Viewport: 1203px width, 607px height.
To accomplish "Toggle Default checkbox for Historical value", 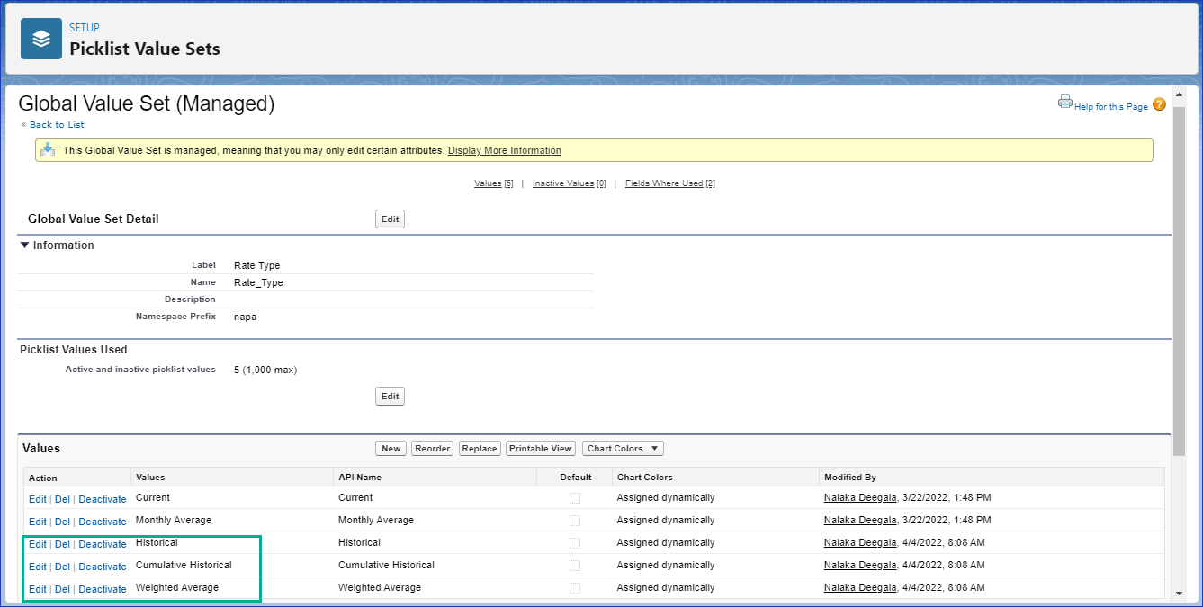I will pyautogui.click(x=575, y=543).
